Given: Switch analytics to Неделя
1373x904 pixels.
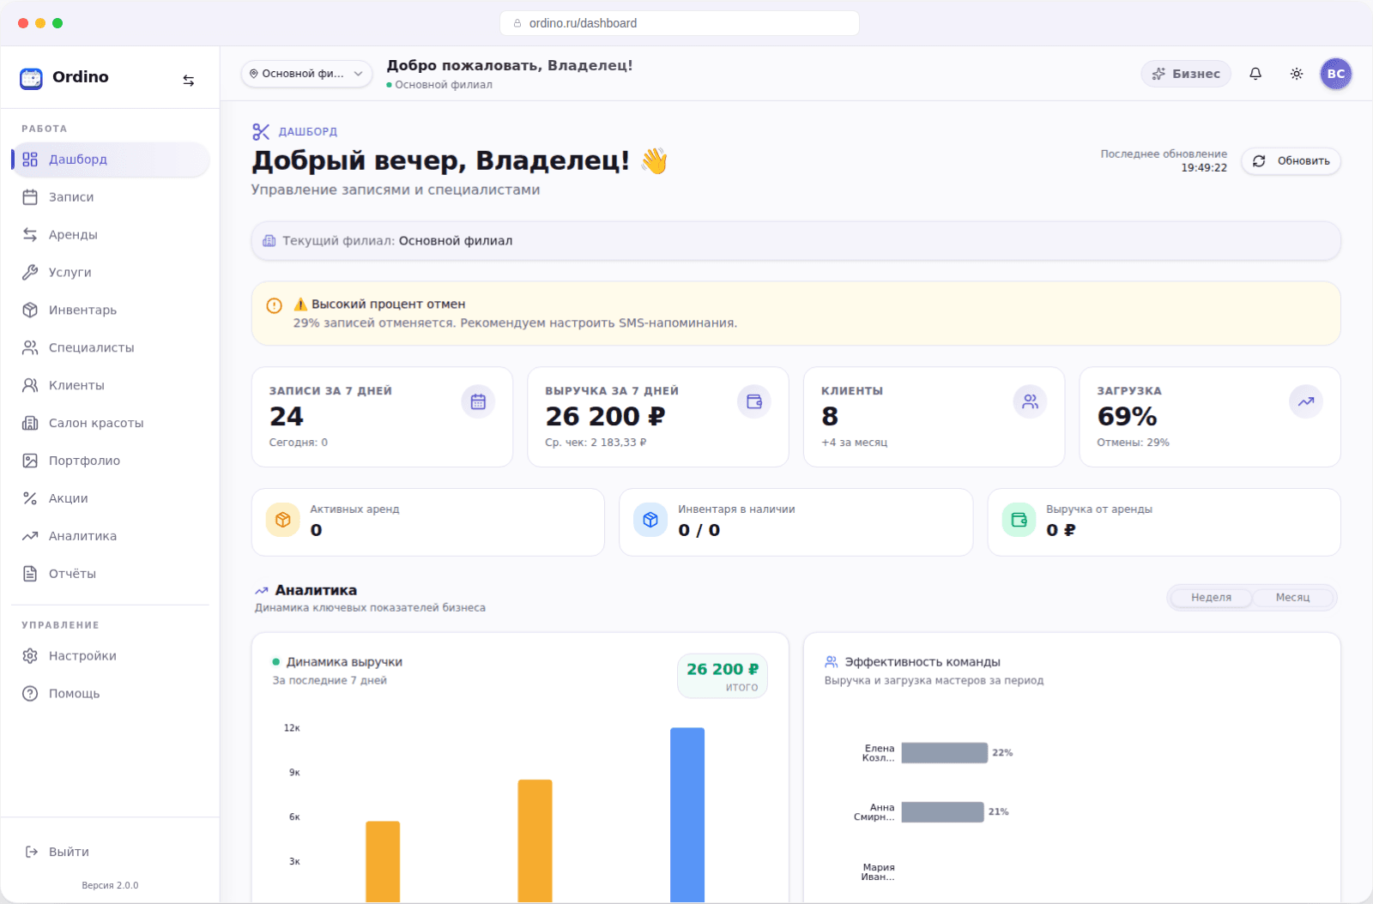Looking at the screenshot, I should click(x=1211, y=598).
